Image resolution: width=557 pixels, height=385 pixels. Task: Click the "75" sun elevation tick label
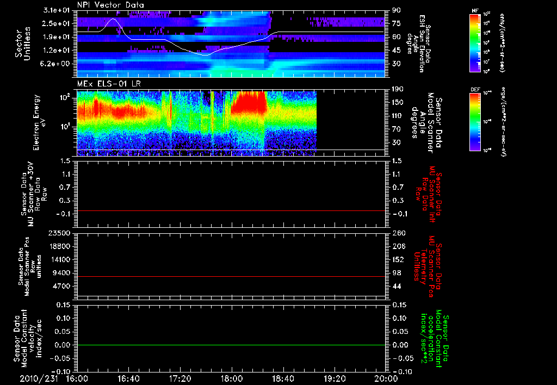tap(397, 23)
